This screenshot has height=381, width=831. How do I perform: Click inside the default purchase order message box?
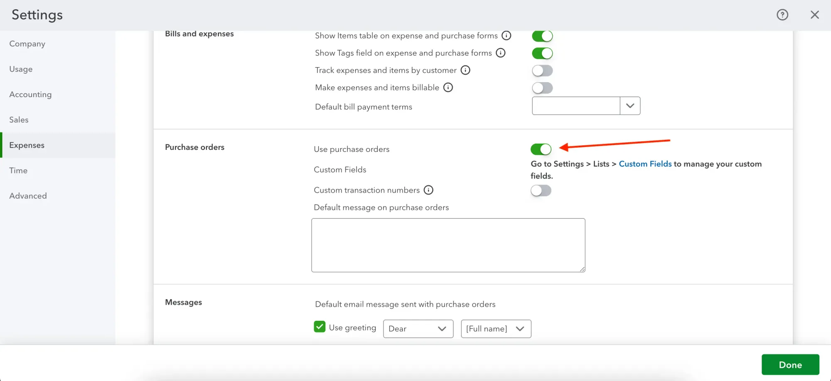coord(448,245)
